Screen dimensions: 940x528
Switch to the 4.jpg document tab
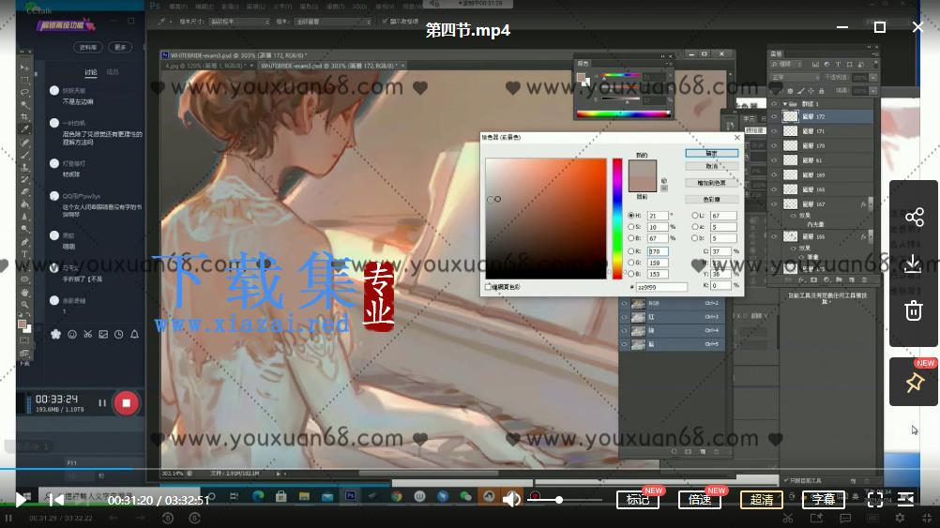pyautogui.click(x=208, y=66)
